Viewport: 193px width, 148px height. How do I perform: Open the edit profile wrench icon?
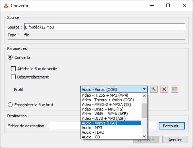tap(154, 89)
